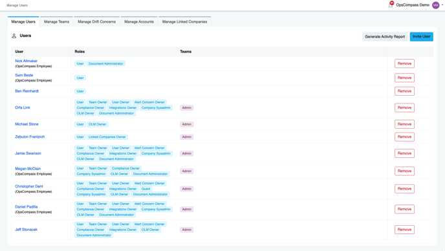Open Jeff Stonacek's user link
This screenshot has width=445, height=251.
coord(26,230)
